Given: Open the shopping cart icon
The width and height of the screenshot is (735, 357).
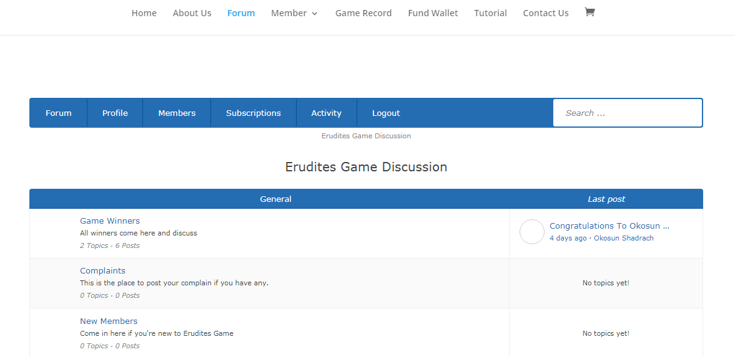Looking at the screenshot, I should coord(589,12).
